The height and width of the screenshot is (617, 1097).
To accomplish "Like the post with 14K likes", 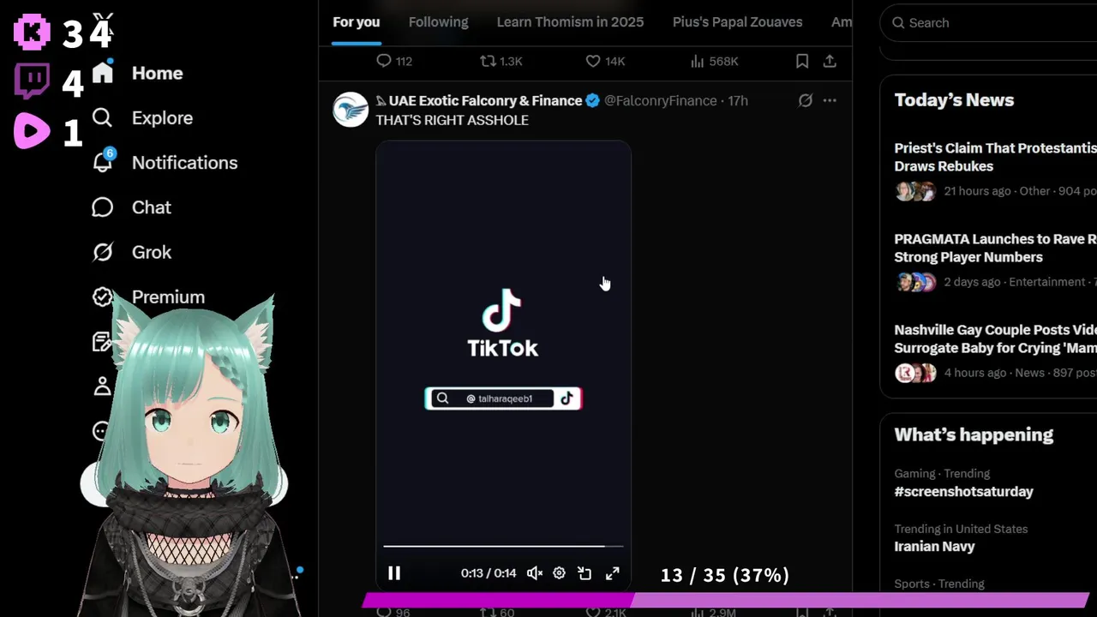I will 593,61.
